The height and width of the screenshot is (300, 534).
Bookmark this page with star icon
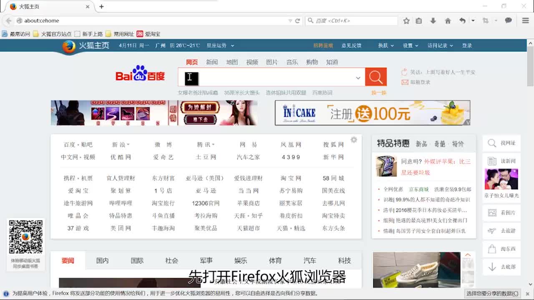[406, 20]
